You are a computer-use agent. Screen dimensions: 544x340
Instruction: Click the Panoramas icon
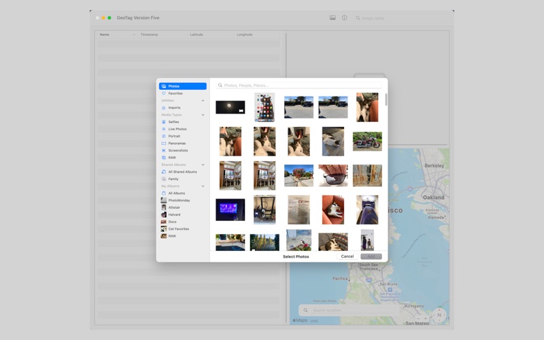(x=164, y=143)
